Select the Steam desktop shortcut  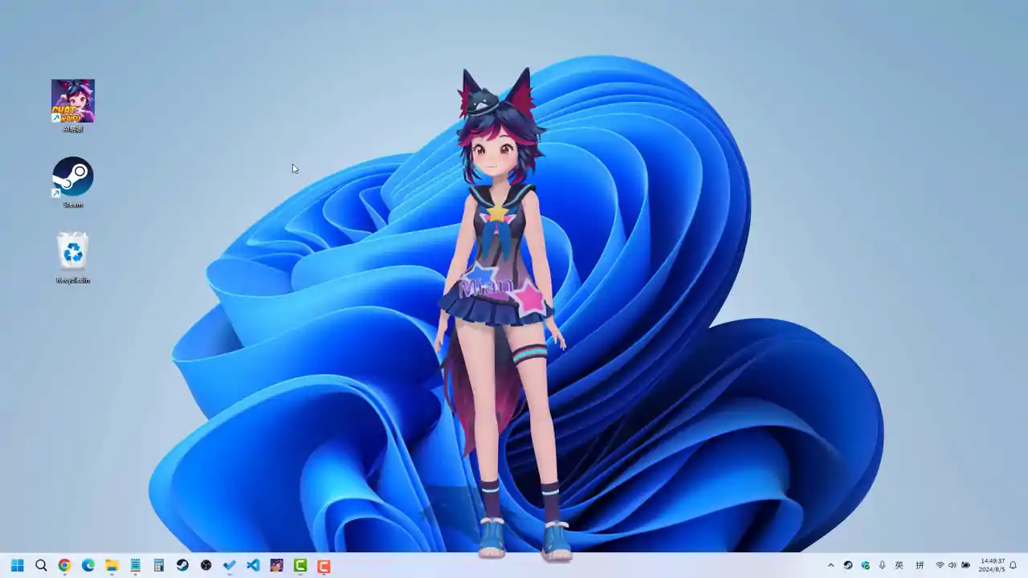(x=73, y=181)
